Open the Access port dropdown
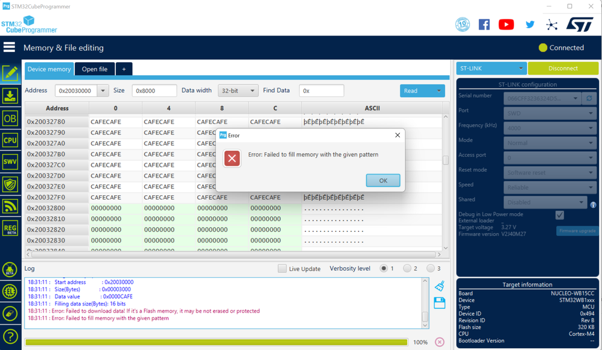The height and width of the screenshot is (350, 602). pyautogui.click(x=550, y=158)
